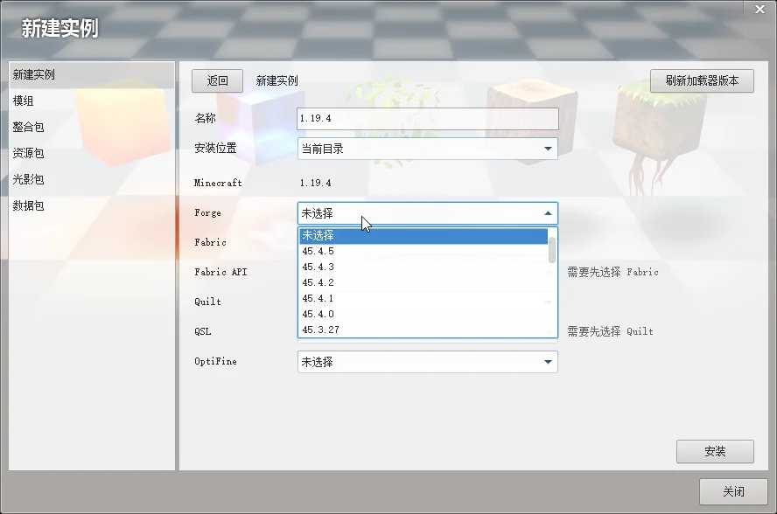Click the Minecraft version value 1.19.4
This screenshot has height=514, width=777.
click(316, 183)
